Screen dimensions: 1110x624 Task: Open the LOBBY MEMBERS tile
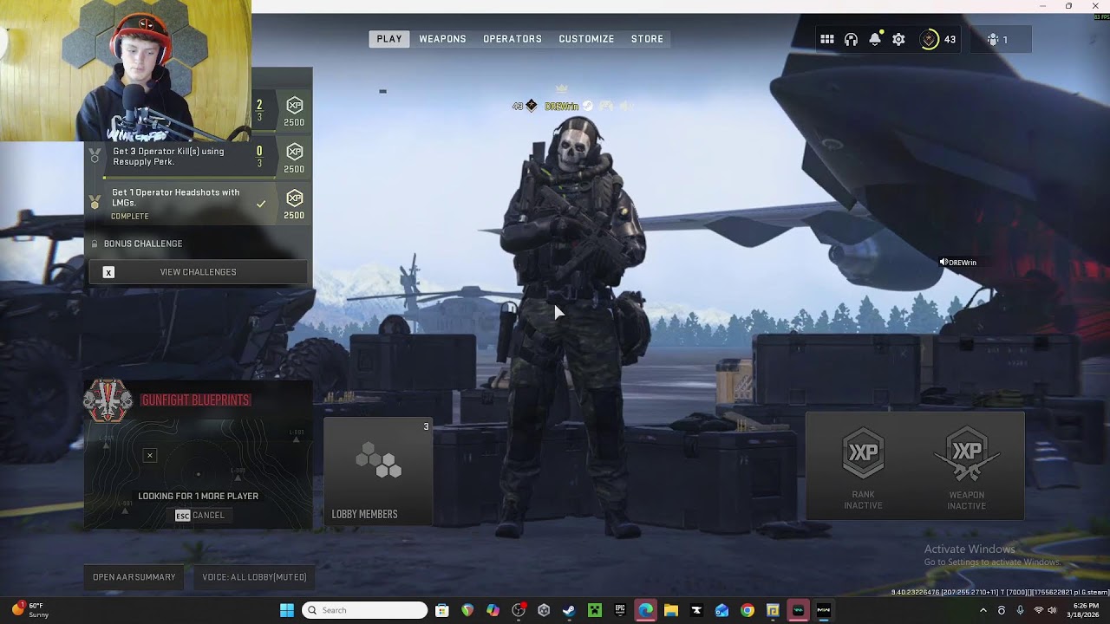(x=378, y=471)
